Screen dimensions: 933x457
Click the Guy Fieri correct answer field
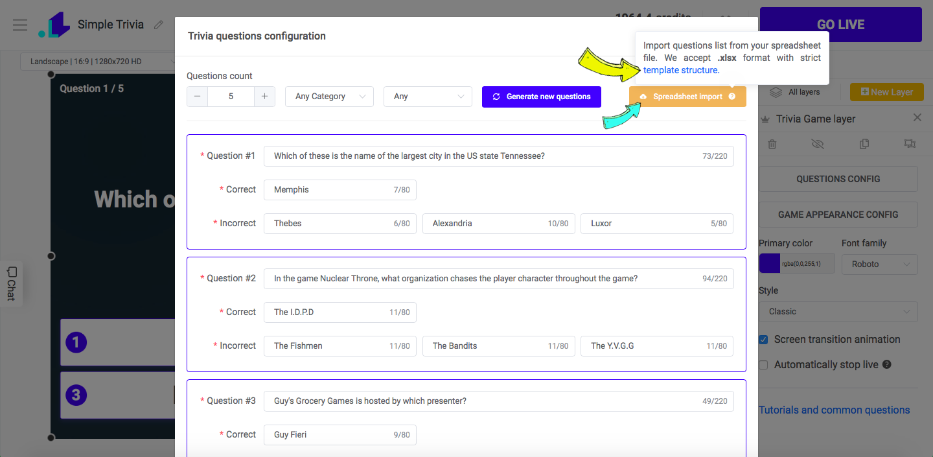pyautogui.click(x=340, y=435)
